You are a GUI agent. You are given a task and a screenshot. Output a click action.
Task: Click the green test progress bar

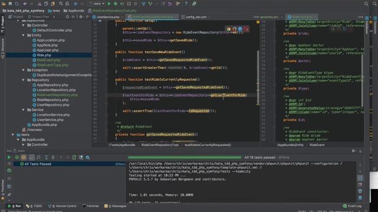click(184, 157)
